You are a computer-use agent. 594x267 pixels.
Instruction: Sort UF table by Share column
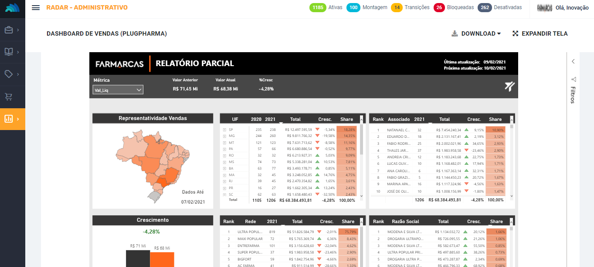(x=346, y=119)
